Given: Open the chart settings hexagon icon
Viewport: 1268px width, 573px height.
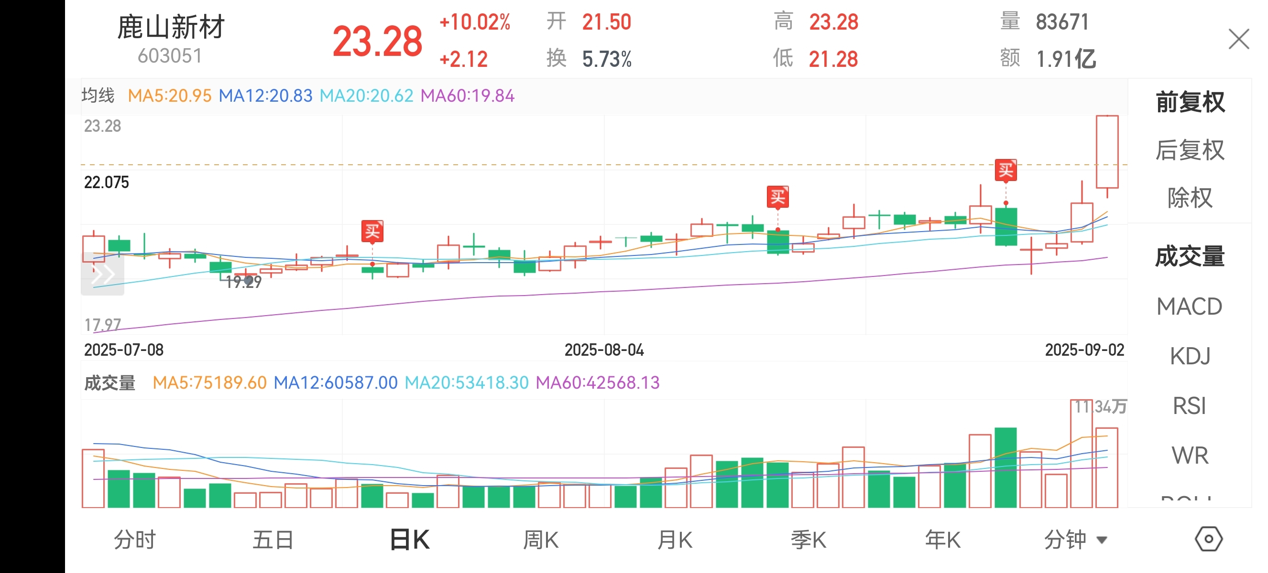Looking at the screenshot, I should tap(1208, 539).
